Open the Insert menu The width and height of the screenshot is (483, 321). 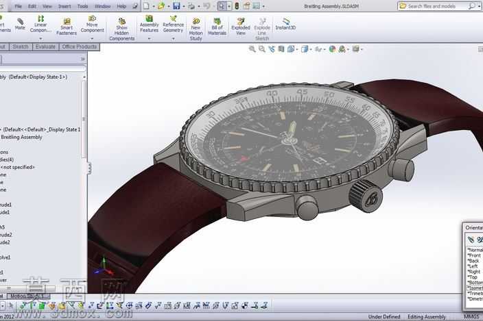(x=64, y=6)
